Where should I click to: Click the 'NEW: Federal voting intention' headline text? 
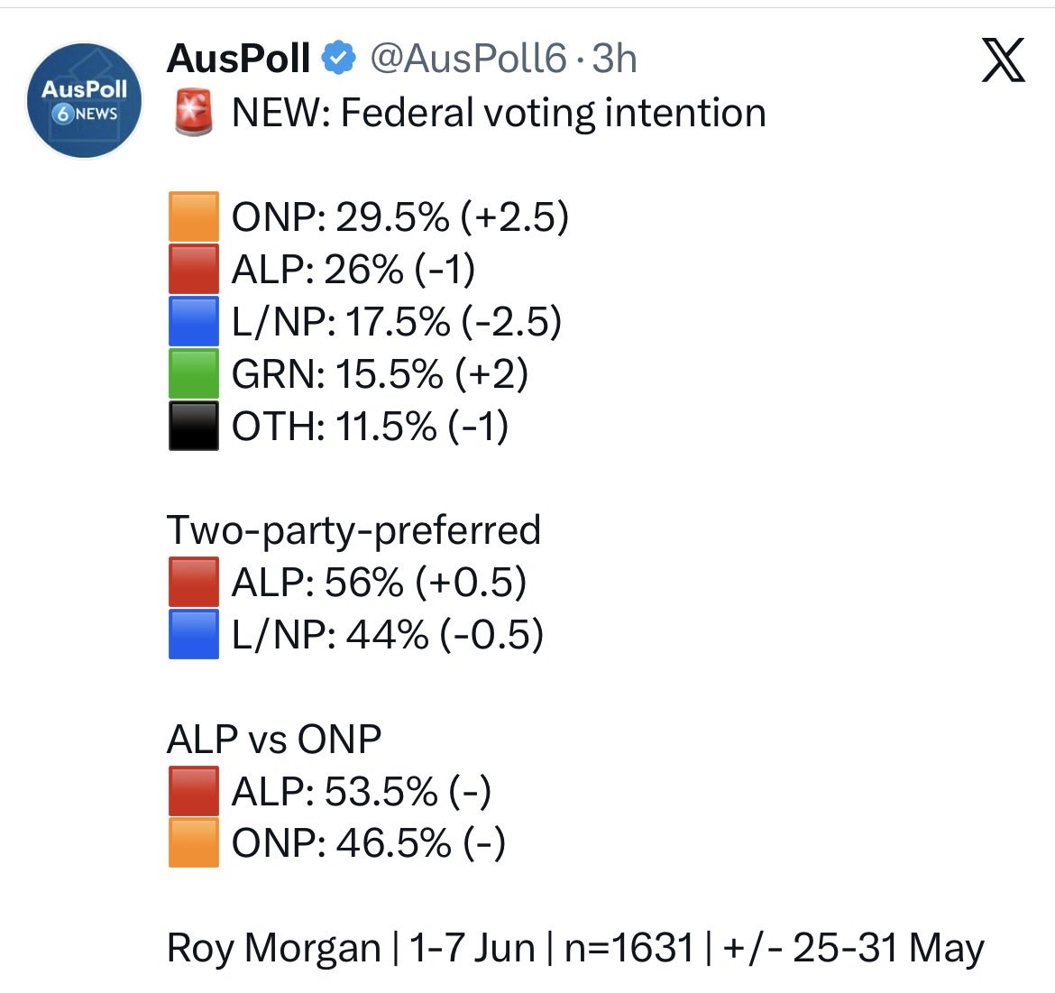(x=499, y=113)
